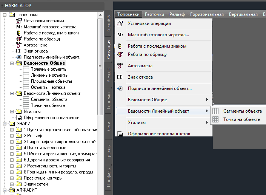The width and height of the screenshot is (266, 195).
Task: Open the Ведомости Общие submenu
Action: [168, 100]
